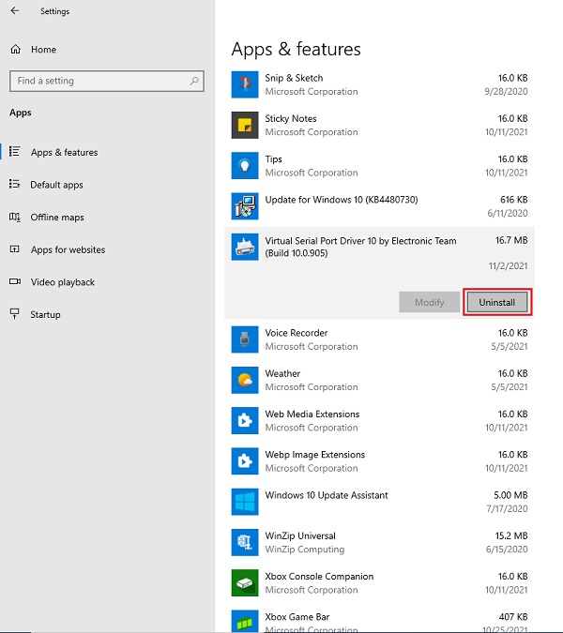The image size is (563, 633).
Task: Open the Offline maps icon
Action: pyautogui.click(x=14, y=217)
